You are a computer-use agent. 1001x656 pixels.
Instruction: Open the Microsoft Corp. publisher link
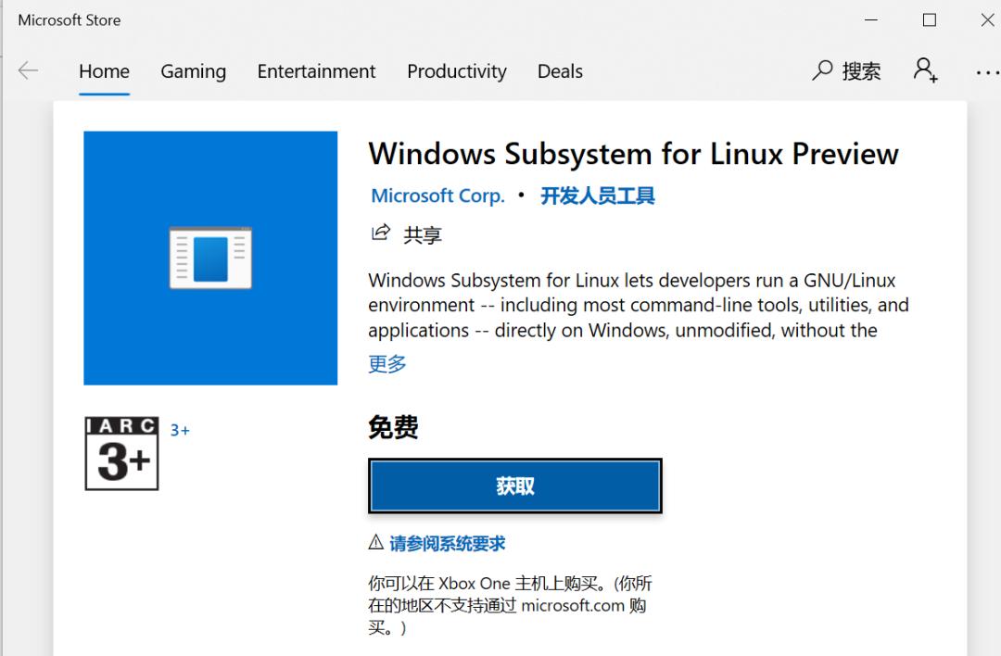(437, 196)
